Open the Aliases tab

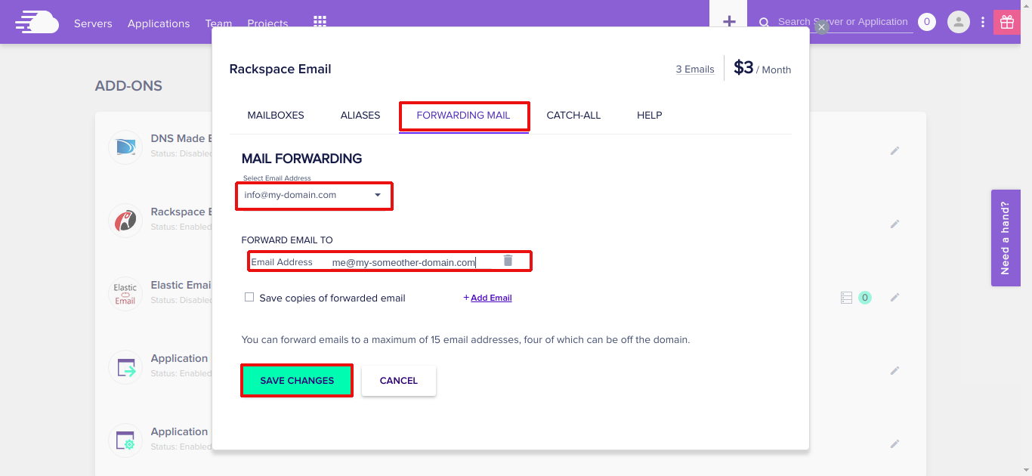click(x=360, y=115)
